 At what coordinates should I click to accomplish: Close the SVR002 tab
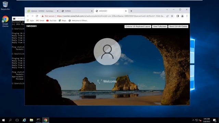[92, 11]
